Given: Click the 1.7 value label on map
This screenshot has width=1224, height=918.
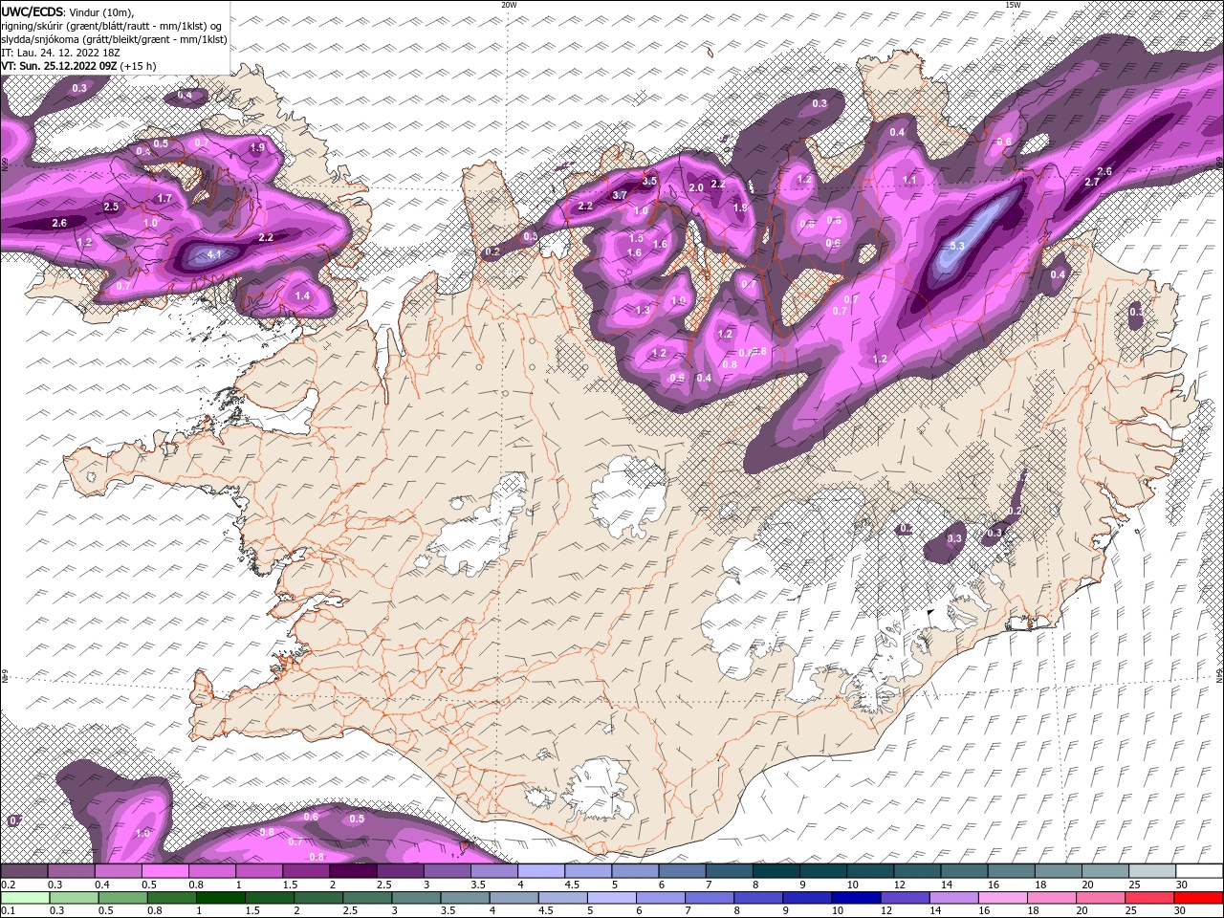Looking at the screenshot, I should click(x=164, y=198).
